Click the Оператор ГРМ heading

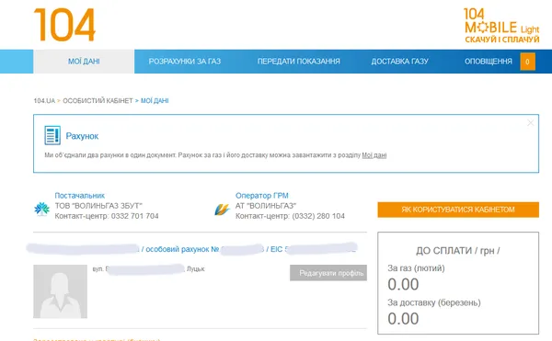(262, 196)
